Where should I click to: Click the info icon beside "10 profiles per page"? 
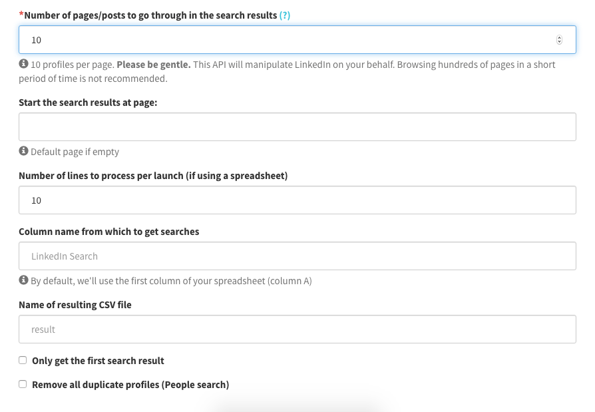(23, 65)
